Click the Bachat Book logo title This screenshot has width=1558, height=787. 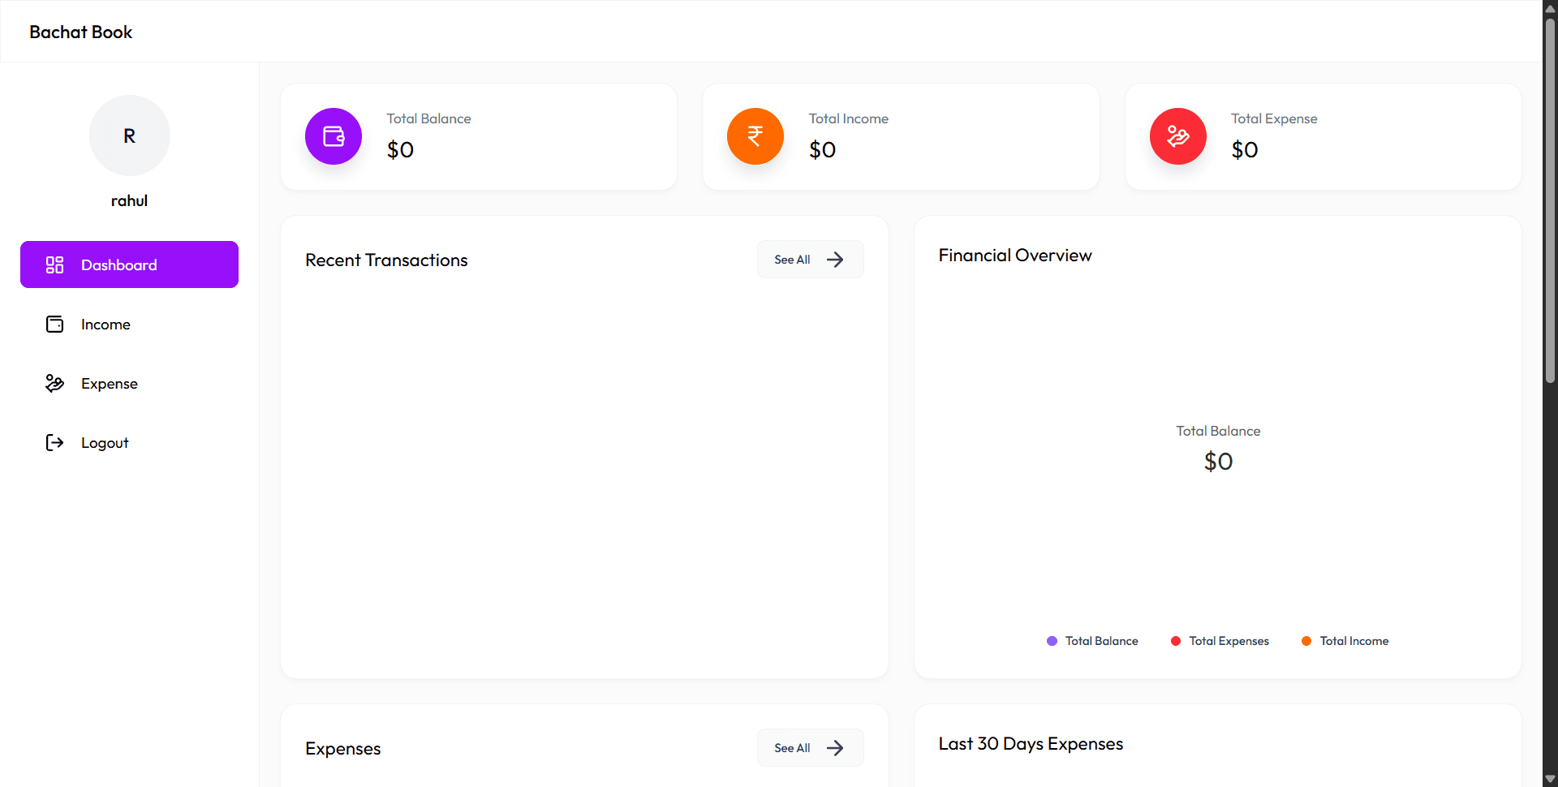(x=80, y=32)
